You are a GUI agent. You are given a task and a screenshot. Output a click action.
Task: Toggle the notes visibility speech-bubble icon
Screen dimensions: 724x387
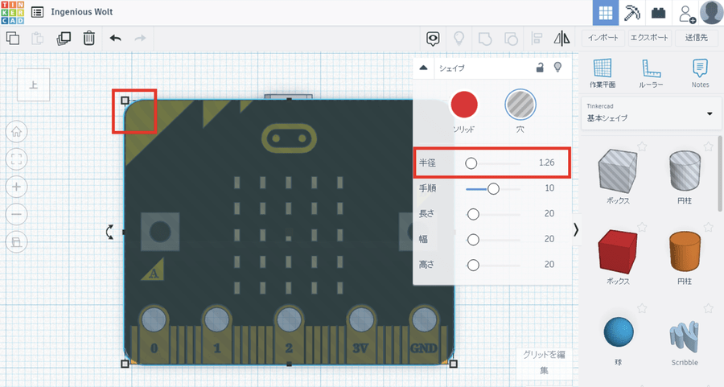(433, 39)
